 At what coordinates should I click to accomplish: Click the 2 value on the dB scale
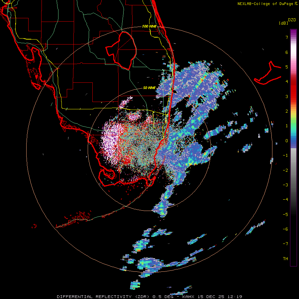click(x=287, y=111)
